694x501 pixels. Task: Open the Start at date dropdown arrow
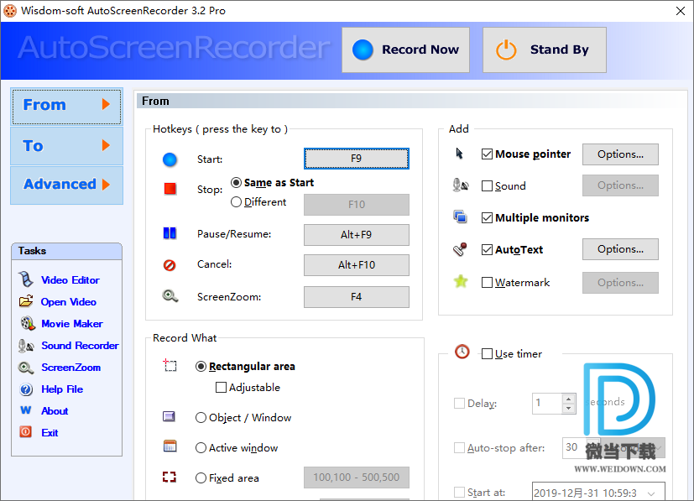tap(651, 493)
